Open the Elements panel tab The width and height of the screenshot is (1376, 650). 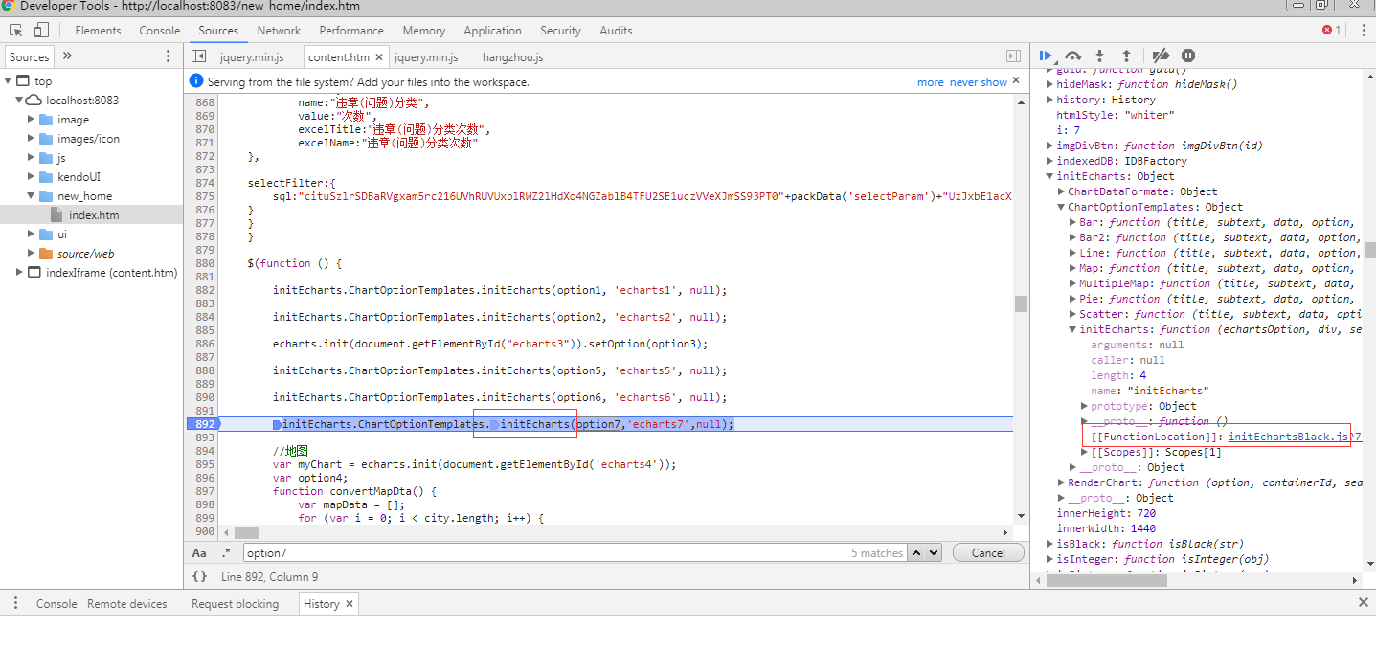(98, 31)
